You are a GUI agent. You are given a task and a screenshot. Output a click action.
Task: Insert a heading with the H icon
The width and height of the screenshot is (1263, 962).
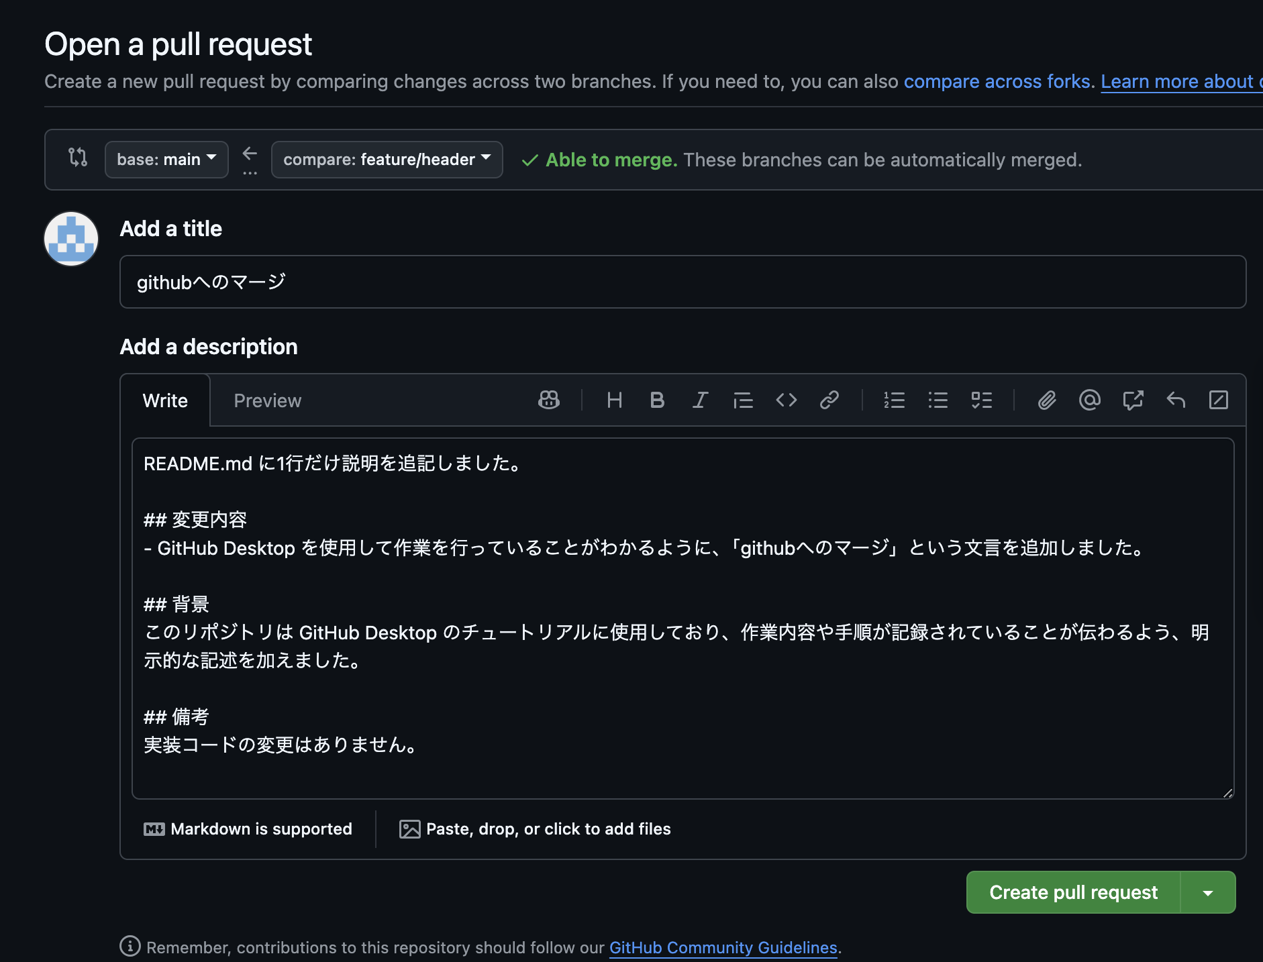[x=614, y=400]
